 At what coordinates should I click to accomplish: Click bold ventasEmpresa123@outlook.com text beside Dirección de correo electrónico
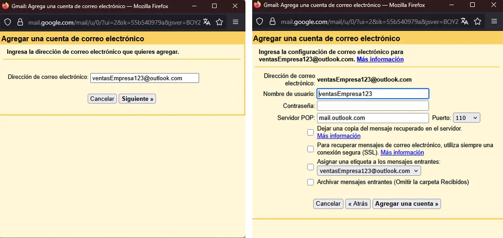pyautogui.click(x=365, y=80)
